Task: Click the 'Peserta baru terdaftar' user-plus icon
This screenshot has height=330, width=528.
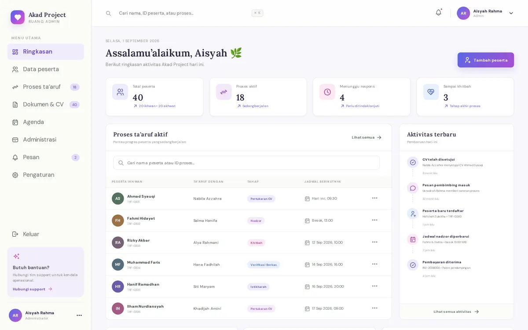Action: 413,213
